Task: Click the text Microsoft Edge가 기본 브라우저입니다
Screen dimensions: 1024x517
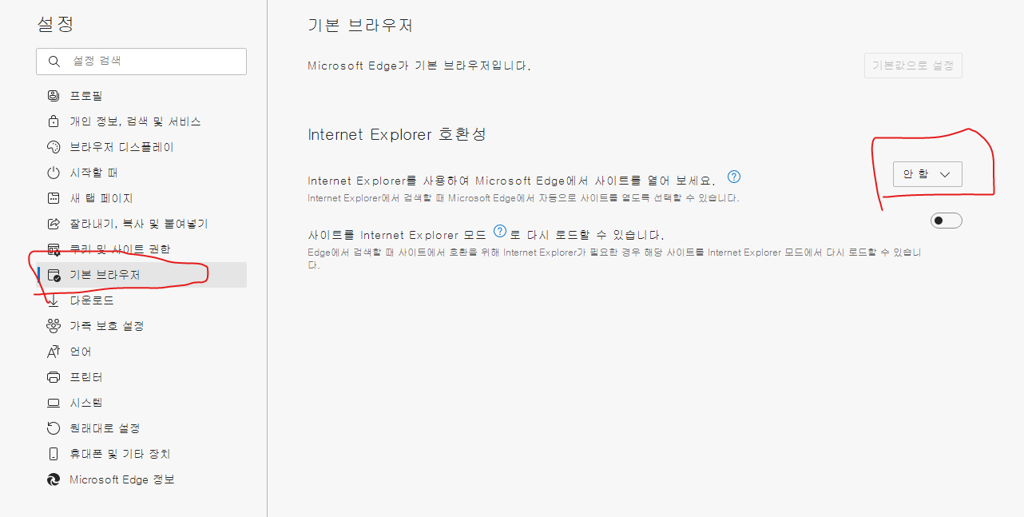Action: click(419, 66)
